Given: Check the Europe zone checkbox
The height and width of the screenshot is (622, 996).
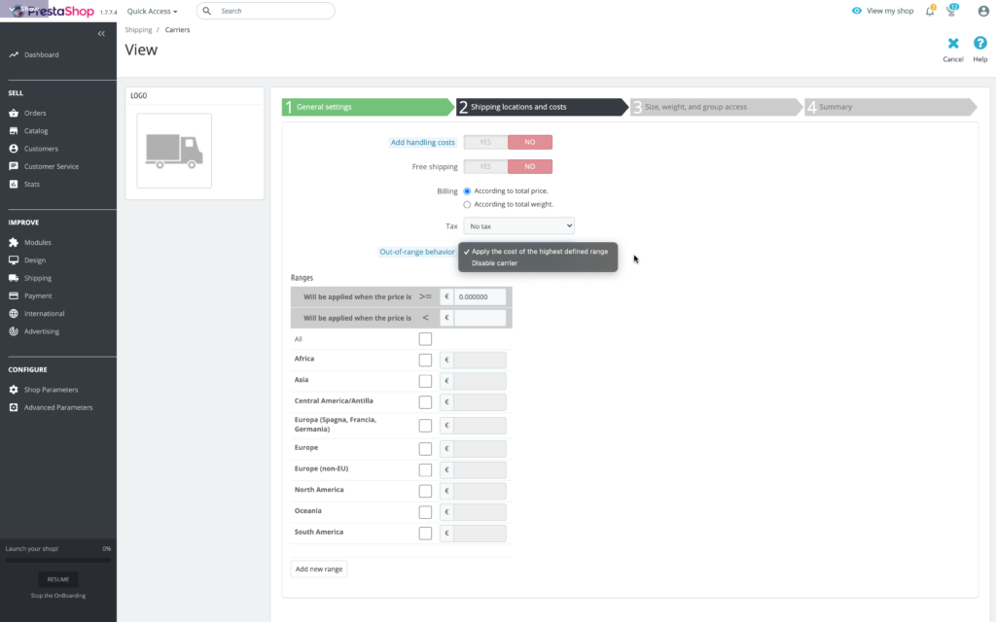Looking at the screenshot, I should coord(425,449).
